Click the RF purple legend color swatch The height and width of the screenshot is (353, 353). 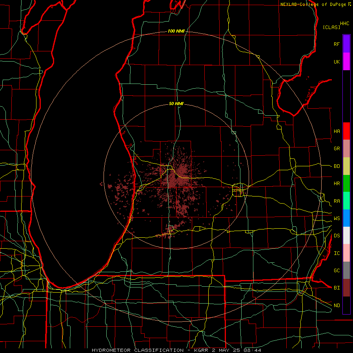coord(346,44)
